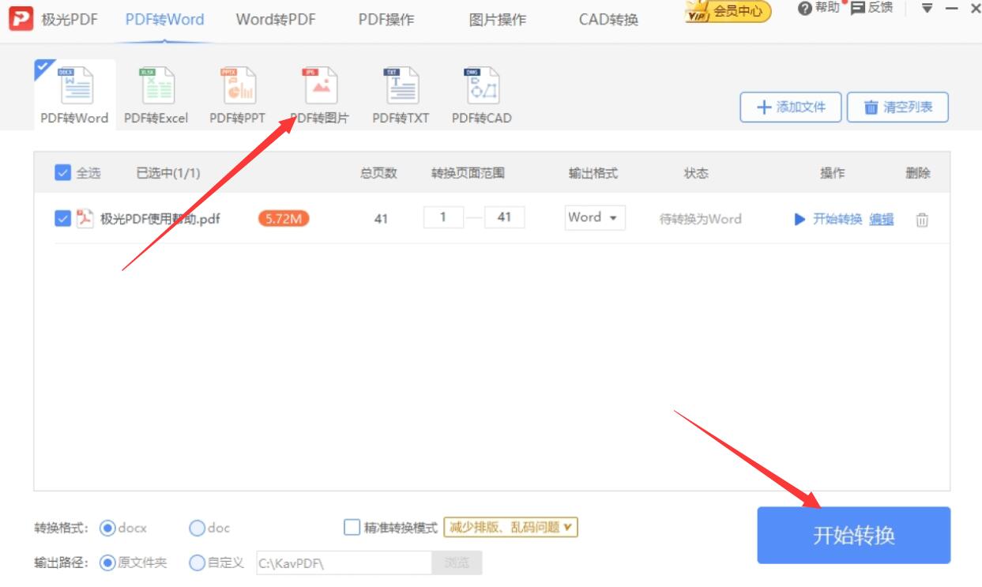Viewport: 982px width, 587px height.
Task: Select the PDF转图片 conversion icon
Action: coord(320,86)
